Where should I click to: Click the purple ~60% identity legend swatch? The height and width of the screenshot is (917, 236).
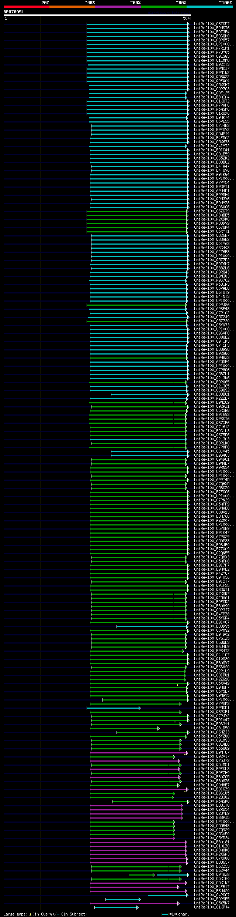(118, 7)
